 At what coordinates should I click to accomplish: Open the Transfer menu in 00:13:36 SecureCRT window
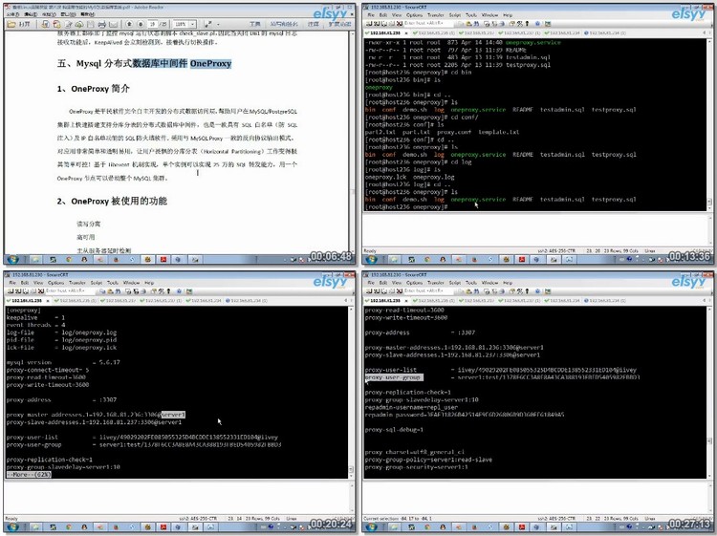pos(436,15)
